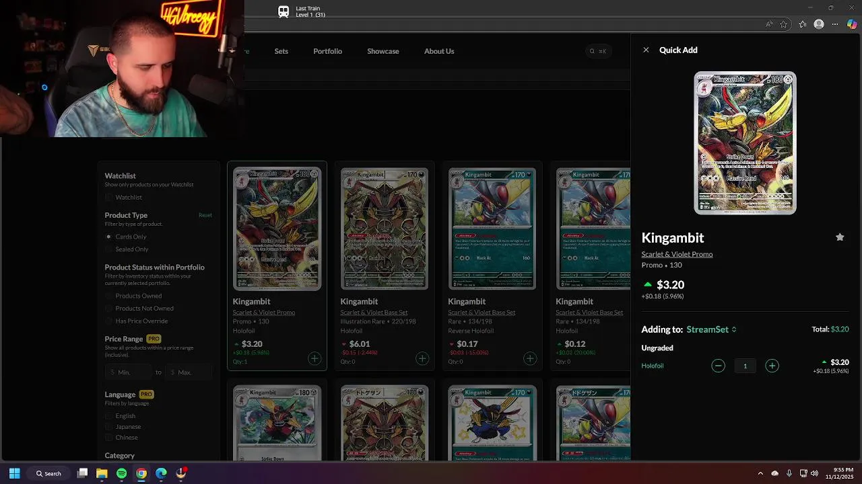The image size is (862, 484).
Task: Open Scarlet & Violet Promo set link on first card
Action: pyautogui.click(x=264, y=312)
